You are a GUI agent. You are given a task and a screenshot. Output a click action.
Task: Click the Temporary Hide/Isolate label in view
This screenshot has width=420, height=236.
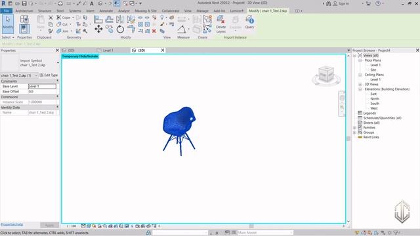coord(80,56)
